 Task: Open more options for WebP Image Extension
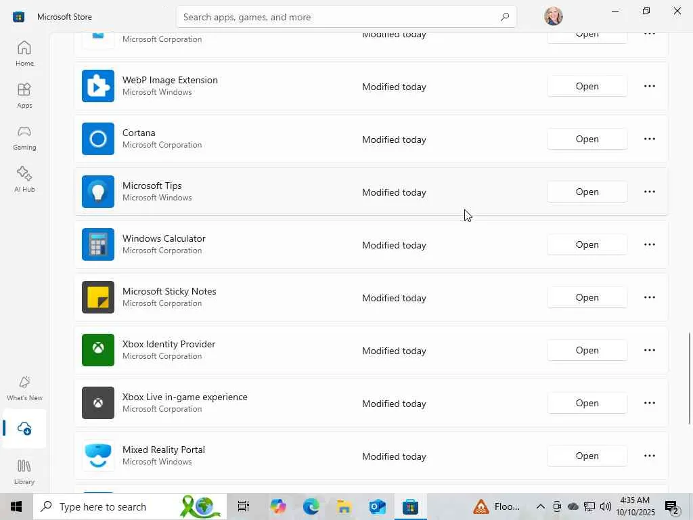point(649,86)
